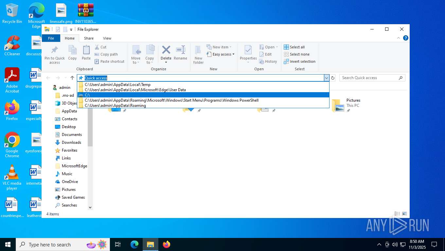Click the Quick access address text
This screenshot has height=251, width=445.
pyautogui.click(x=96, y=78)
